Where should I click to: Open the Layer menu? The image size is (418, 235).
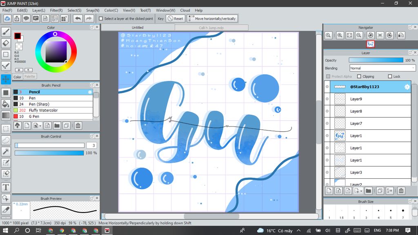tap(39, 10)
